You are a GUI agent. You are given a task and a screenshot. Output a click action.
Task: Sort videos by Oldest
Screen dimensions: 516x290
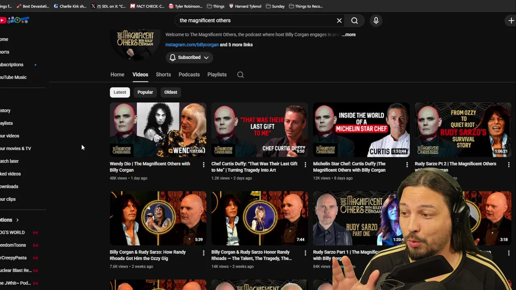point(171,92)
